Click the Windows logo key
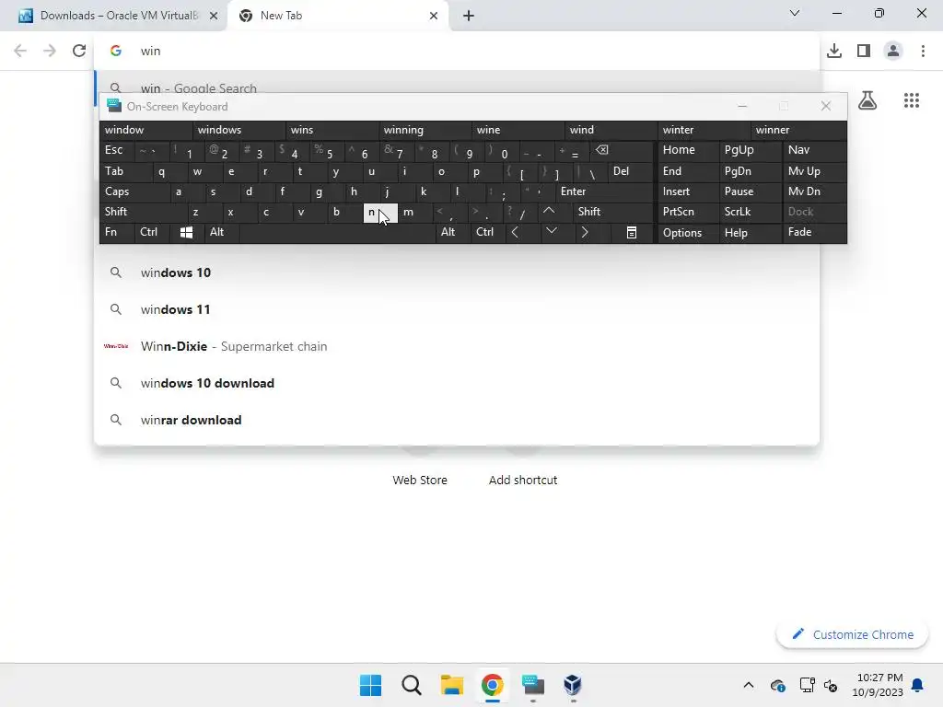943x707 pixels. coord(186,232)
